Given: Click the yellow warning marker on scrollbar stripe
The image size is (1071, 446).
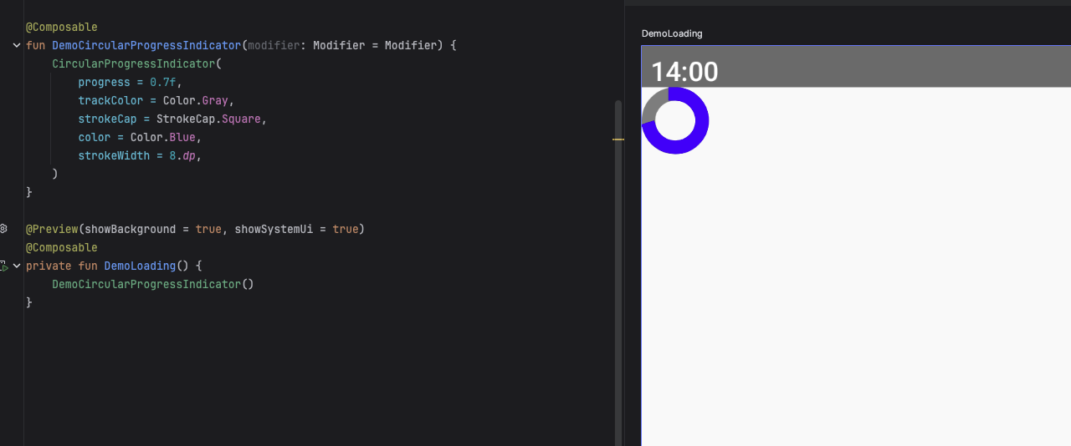Looking at the screenshot, I should (618, 139).
